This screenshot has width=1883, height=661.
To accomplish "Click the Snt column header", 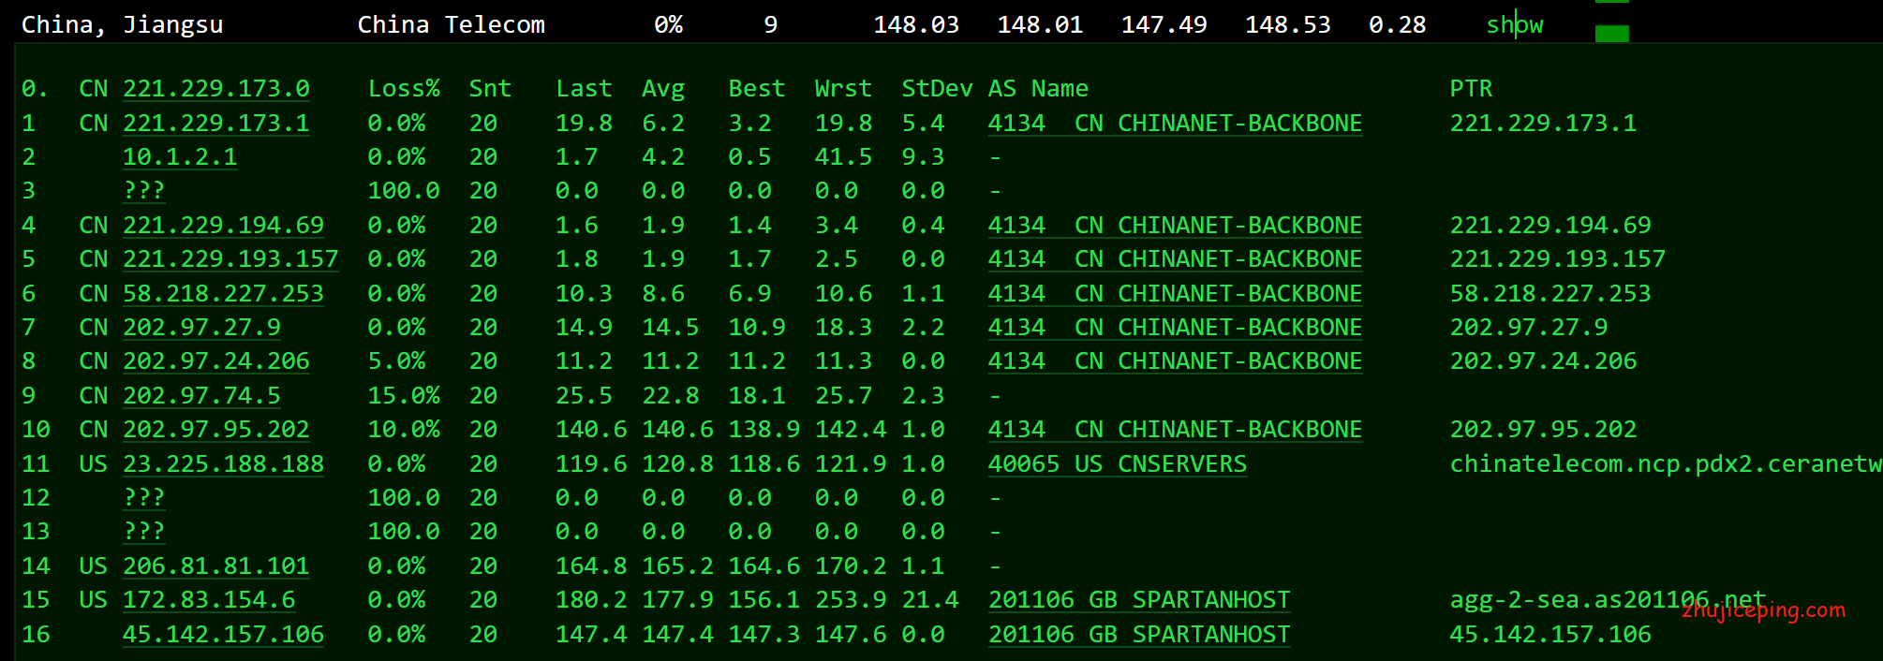I will pyautogui.click(x=490, y=89).
